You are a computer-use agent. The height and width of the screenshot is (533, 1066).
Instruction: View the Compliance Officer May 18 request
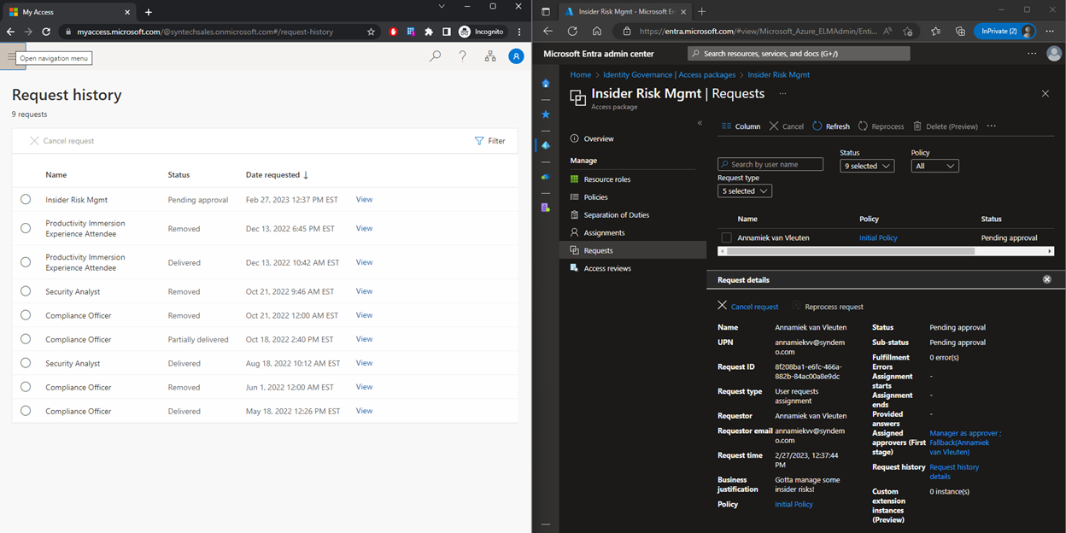point(364,411)
